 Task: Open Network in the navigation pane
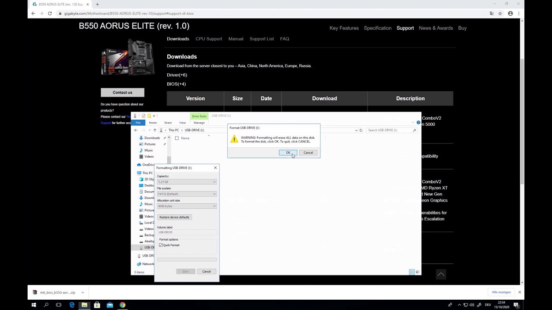point(145,264)
